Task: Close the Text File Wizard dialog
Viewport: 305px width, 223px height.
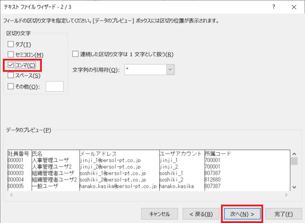Action: click(294, 7)
